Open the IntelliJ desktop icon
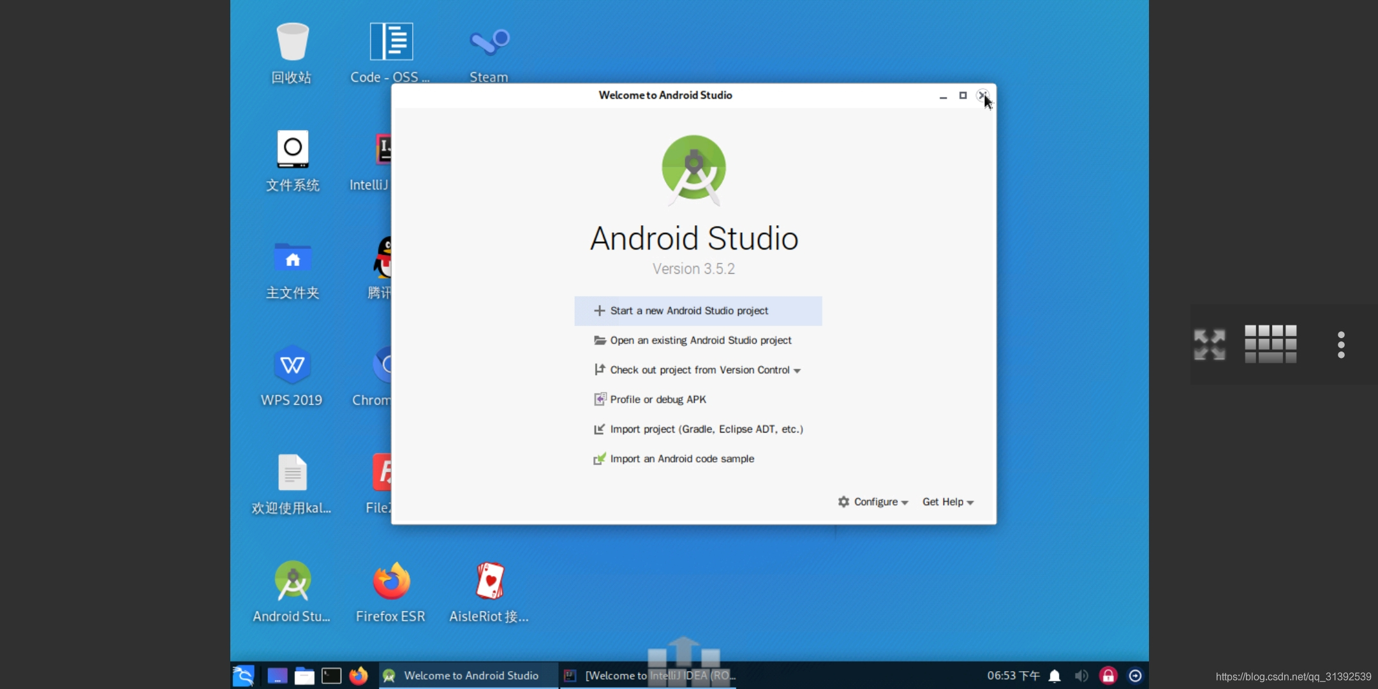The image size is (1378, 689). click(x=383, y=149)
